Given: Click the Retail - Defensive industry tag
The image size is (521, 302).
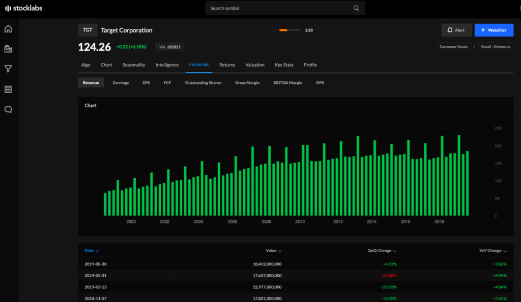Looking at the screenshot, I should [x=496, y=46].
